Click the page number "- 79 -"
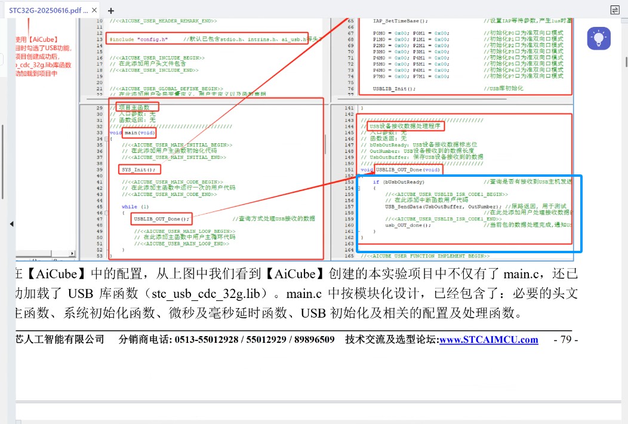 [565, 339]
